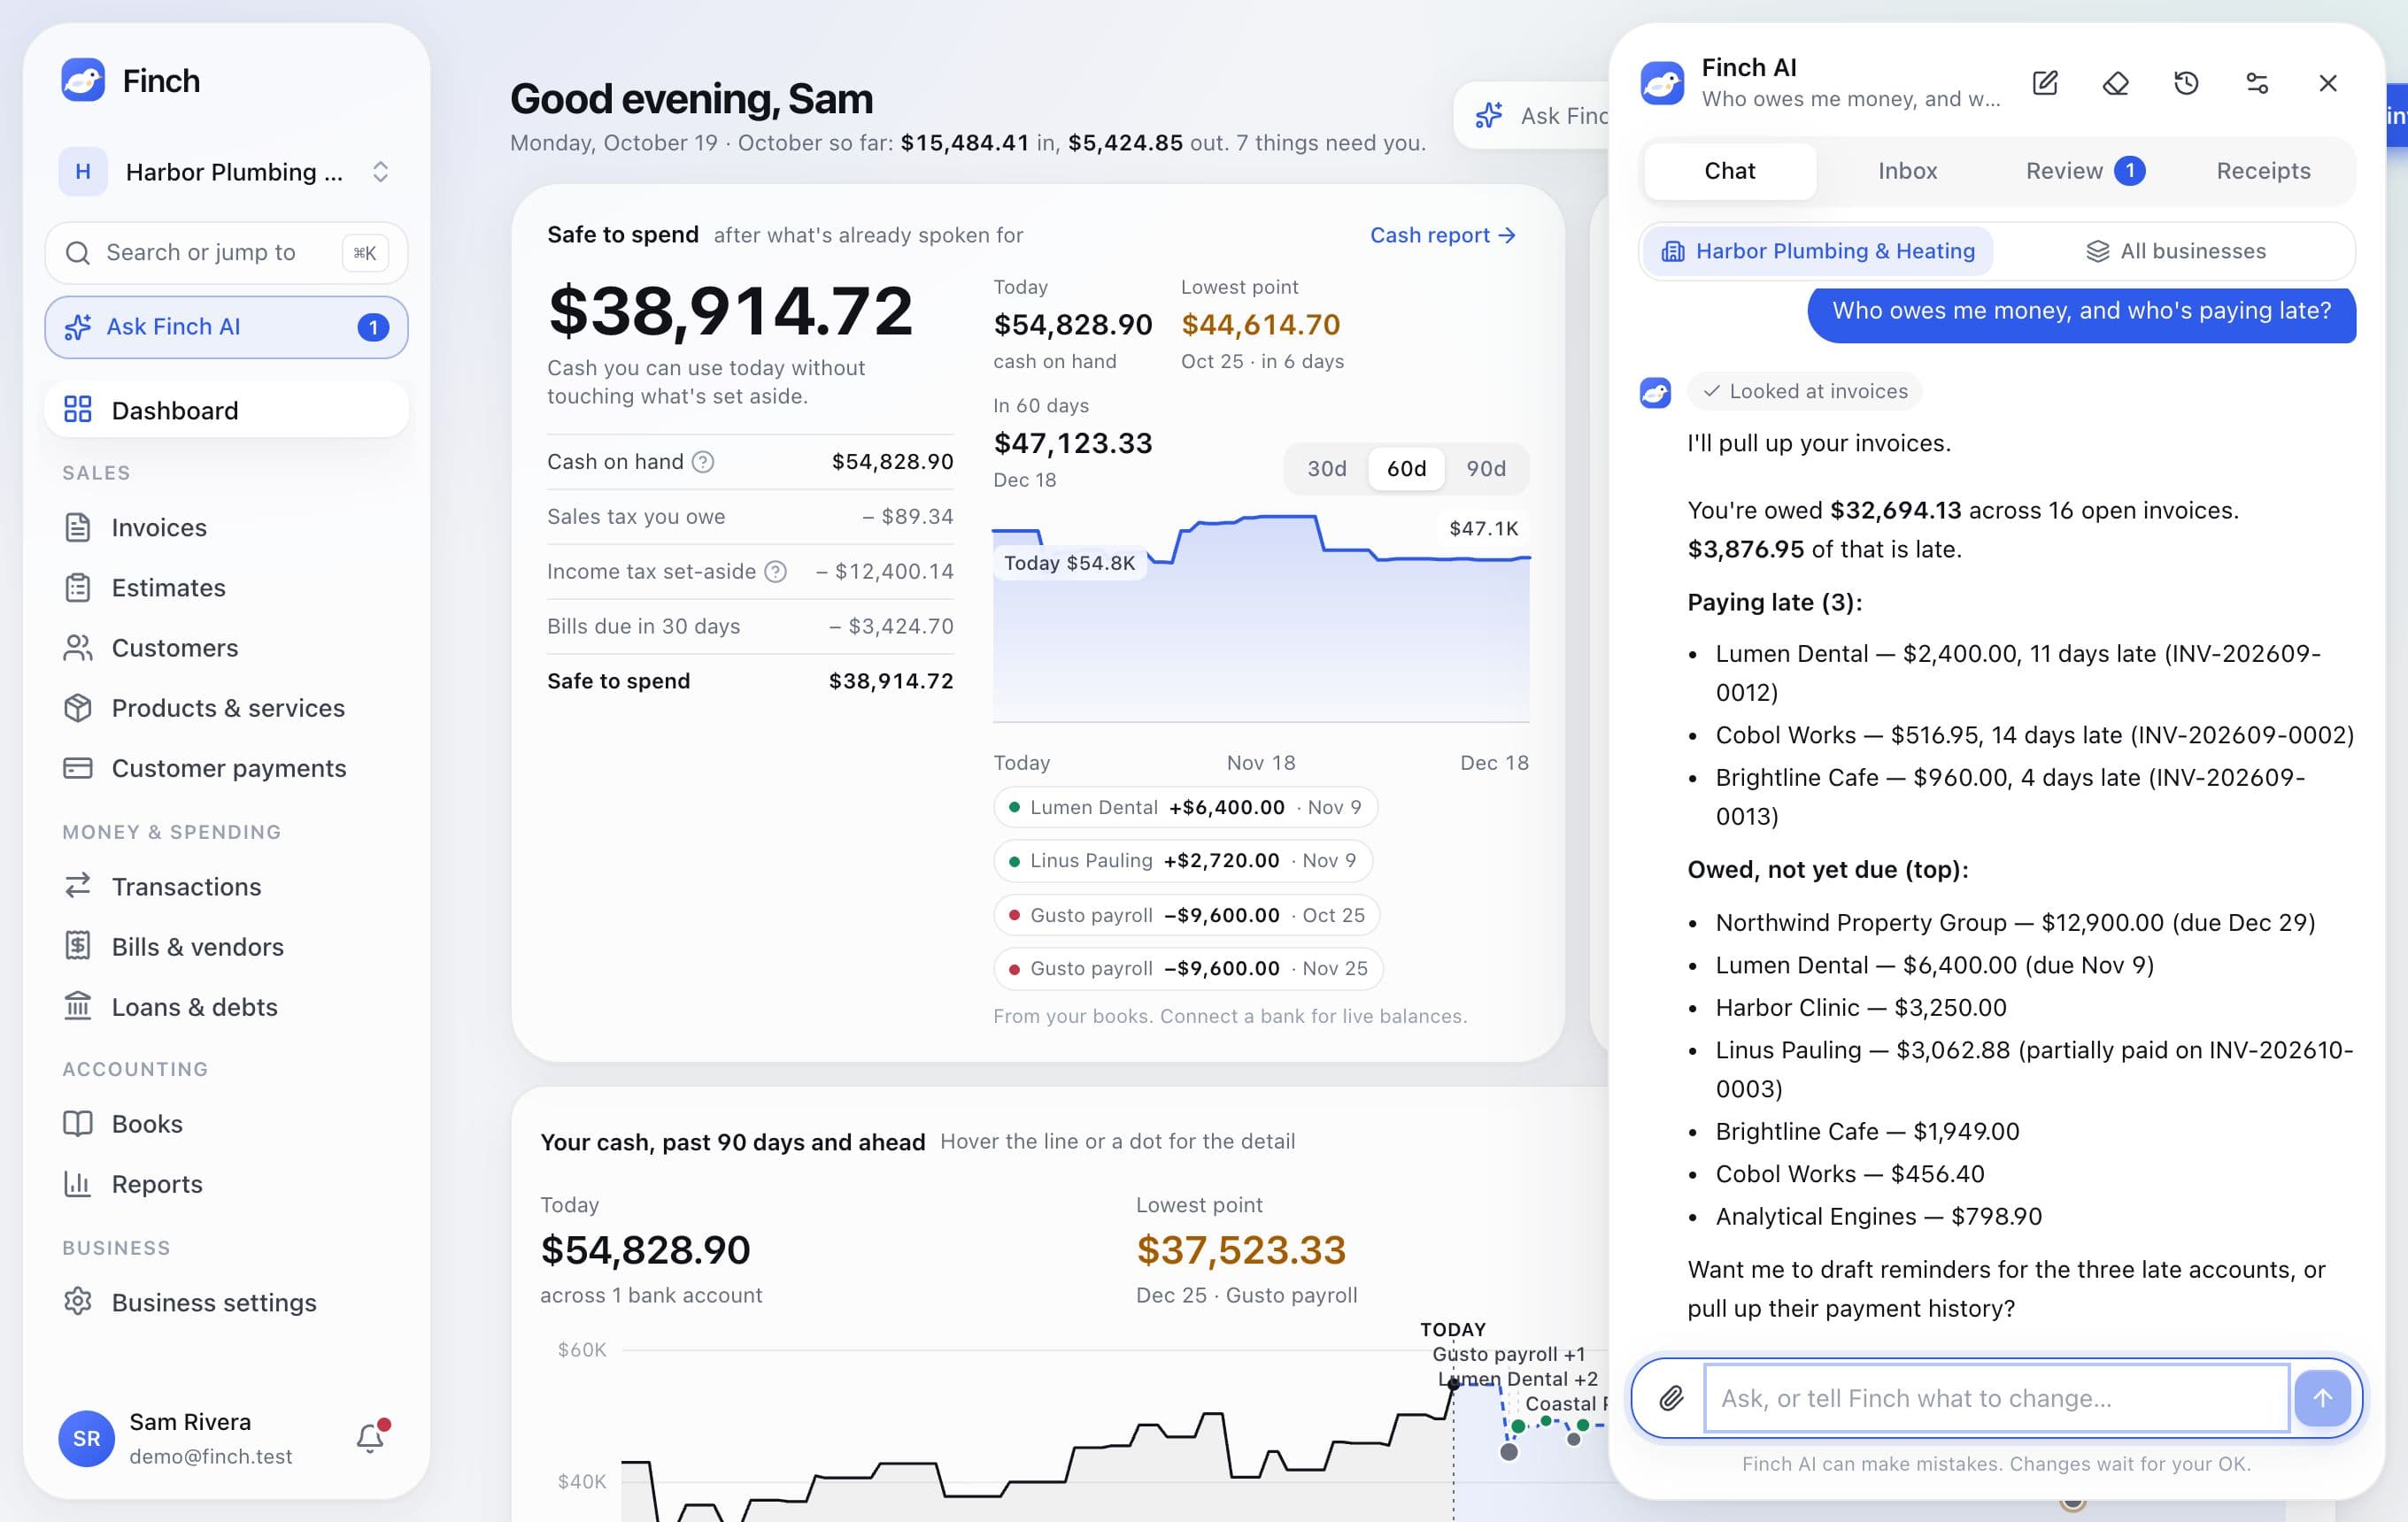Click the new chat compose icon in Finch AI
The height and width of the screenshot is (1522, 2408).
tap(2045, 83)
